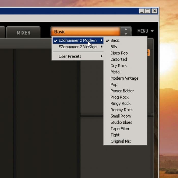
Task: Choose the 80s preset
Action: pos(125,47)
